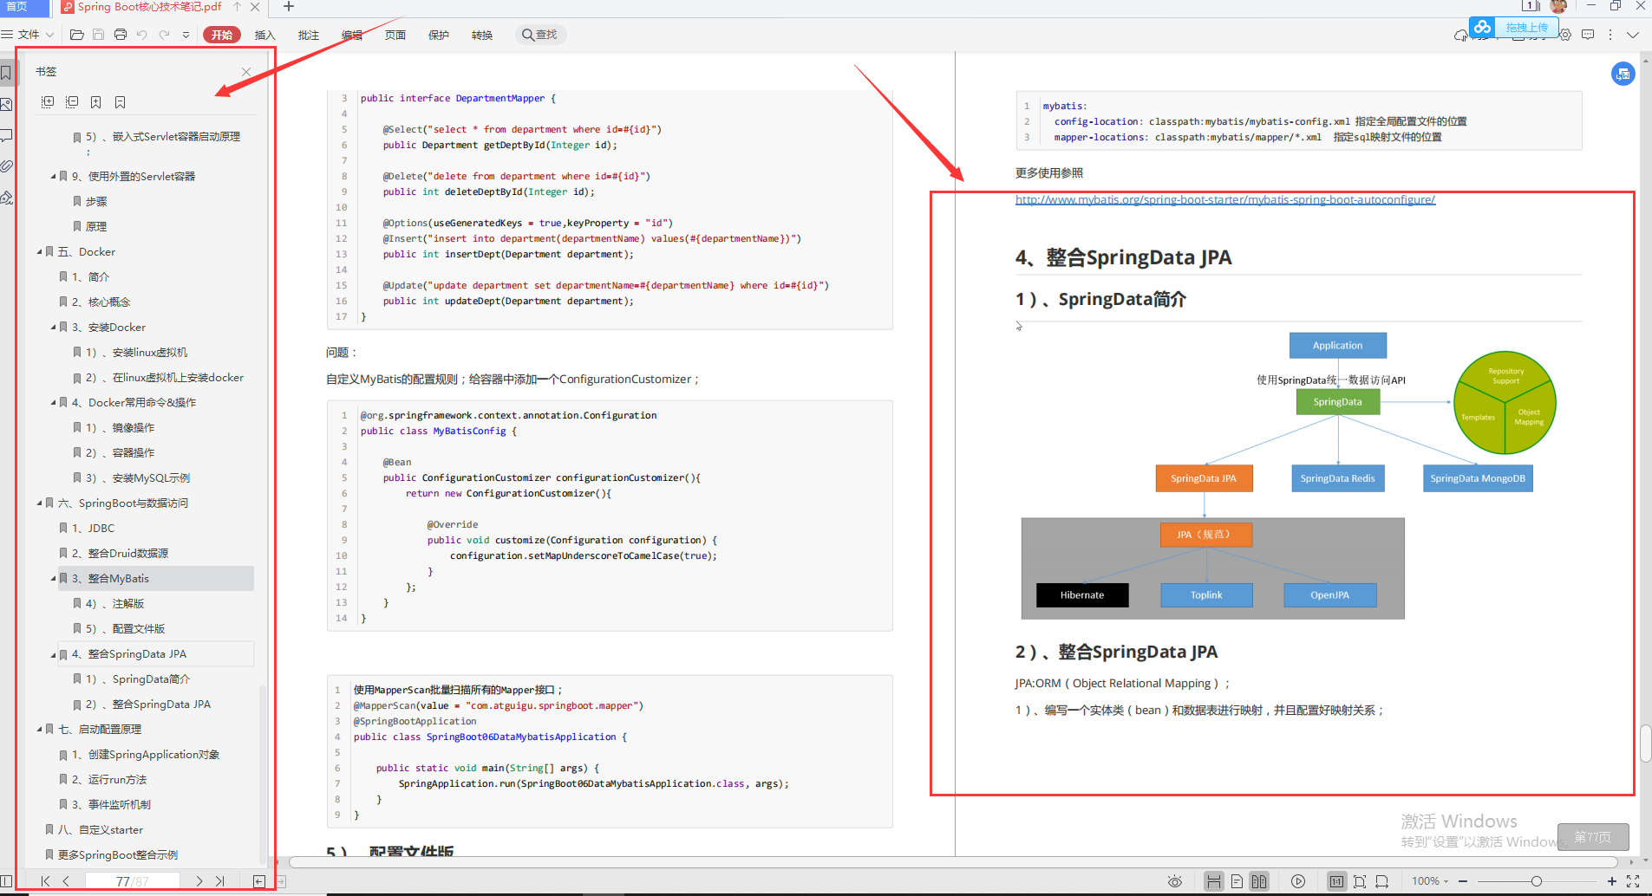Go to the first page
Image resolution: width=1652 pixels, height=896 pixels.
click(x=46, y=881)
